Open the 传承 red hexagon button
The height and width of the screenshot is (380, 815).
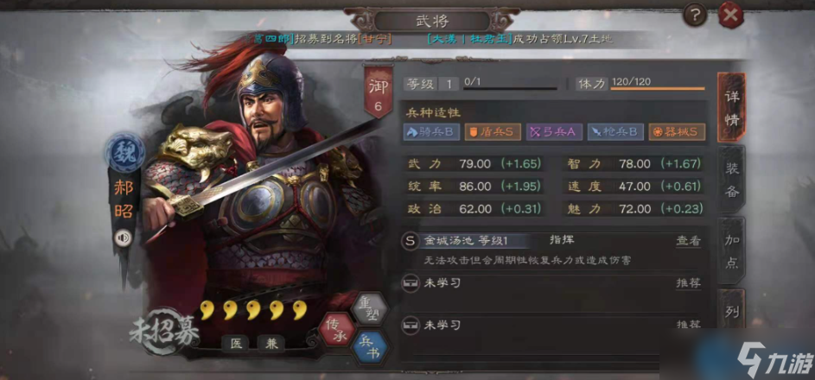(x=336, y=330)
